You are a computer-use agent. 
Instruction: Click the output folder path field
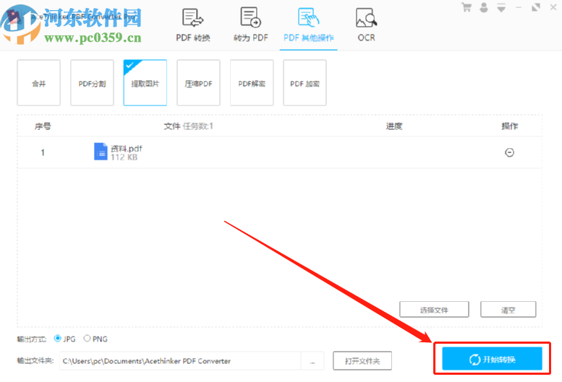click(180, 361)
